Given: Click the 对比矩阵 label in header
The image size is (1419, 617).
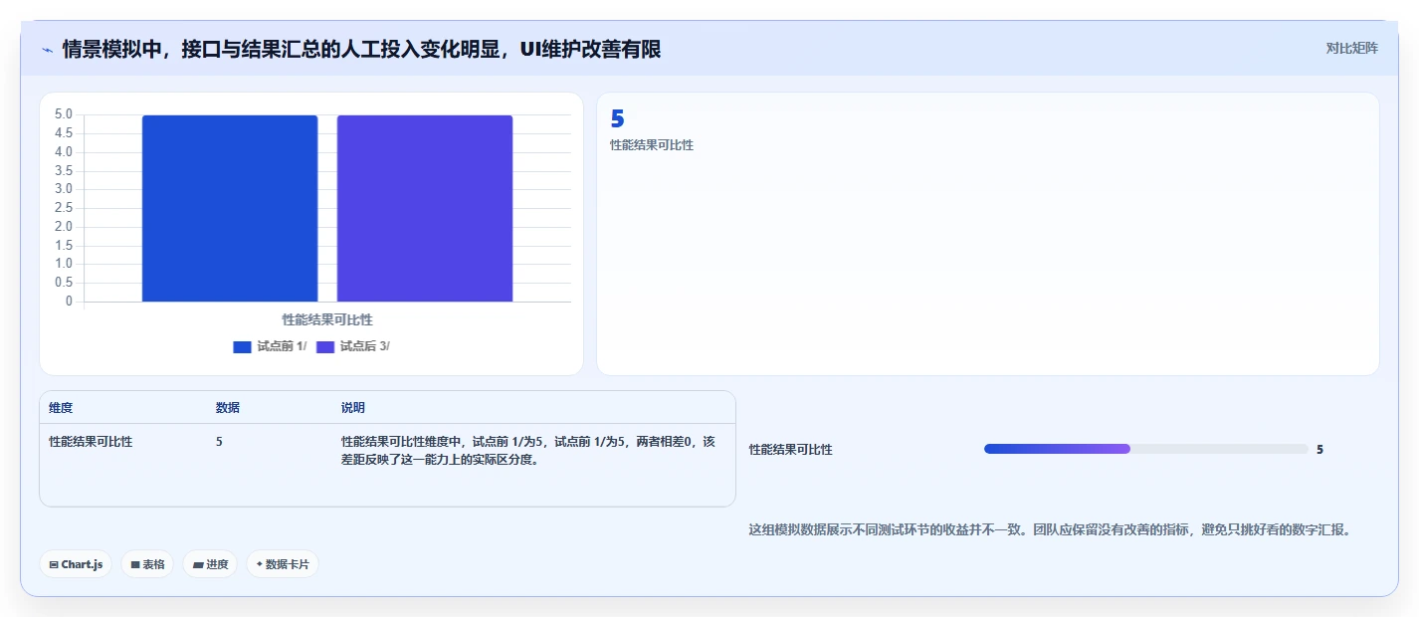Looking at the screenshot, I should [1352, 48].
